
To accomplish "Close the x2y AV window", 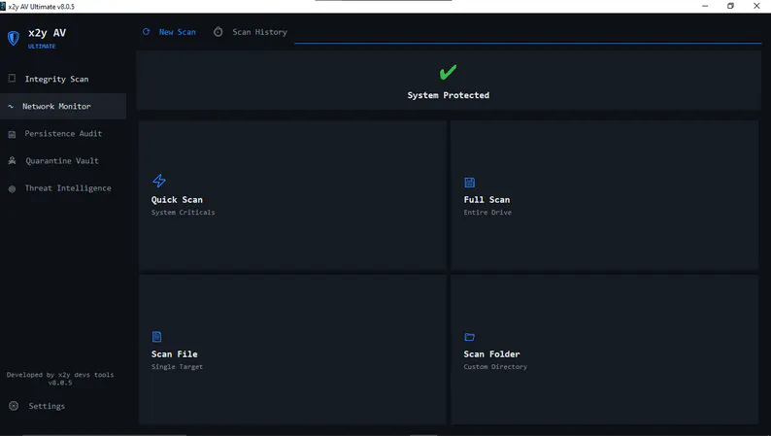I will point(756,6).
